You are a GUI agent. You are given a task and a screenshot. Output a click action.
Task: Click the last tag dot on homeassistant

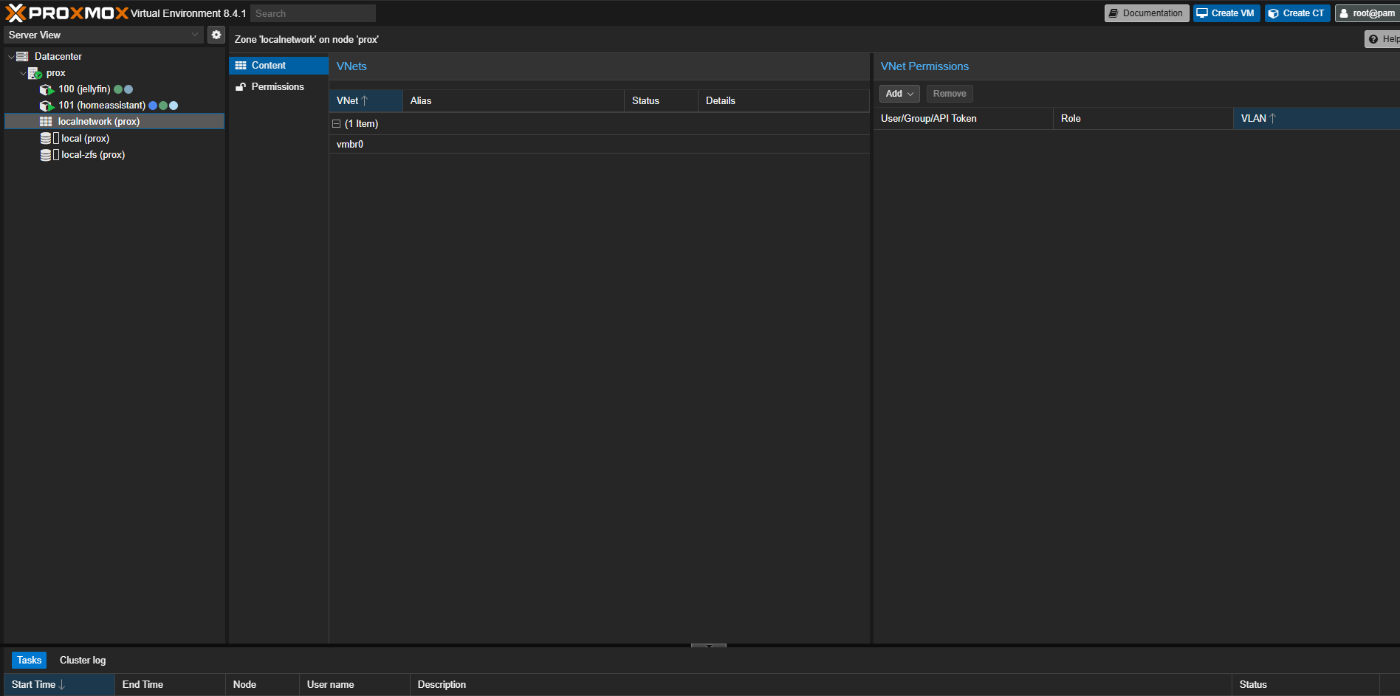click(174, 106)
